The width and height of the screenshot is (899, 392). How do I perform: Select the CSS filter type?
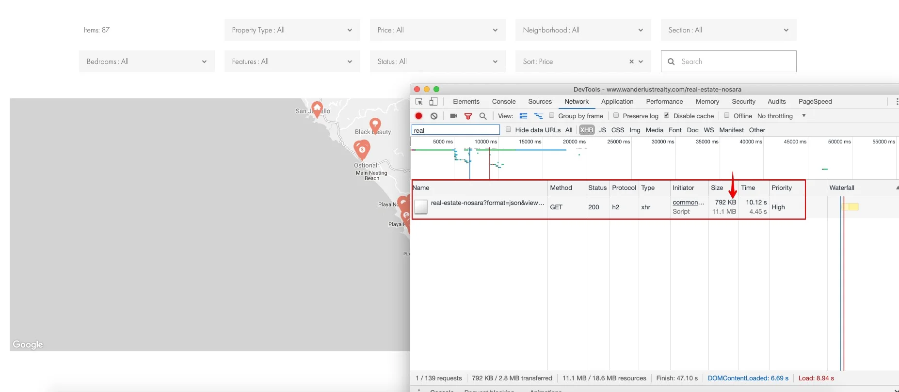[x=618, y=130]
